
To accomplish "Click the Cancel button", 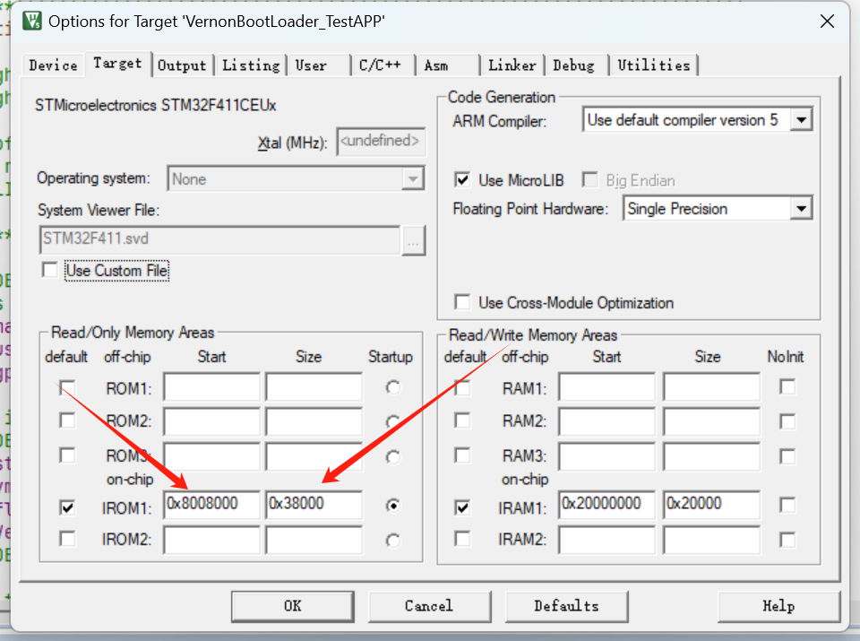I will (x=429, y=606).
